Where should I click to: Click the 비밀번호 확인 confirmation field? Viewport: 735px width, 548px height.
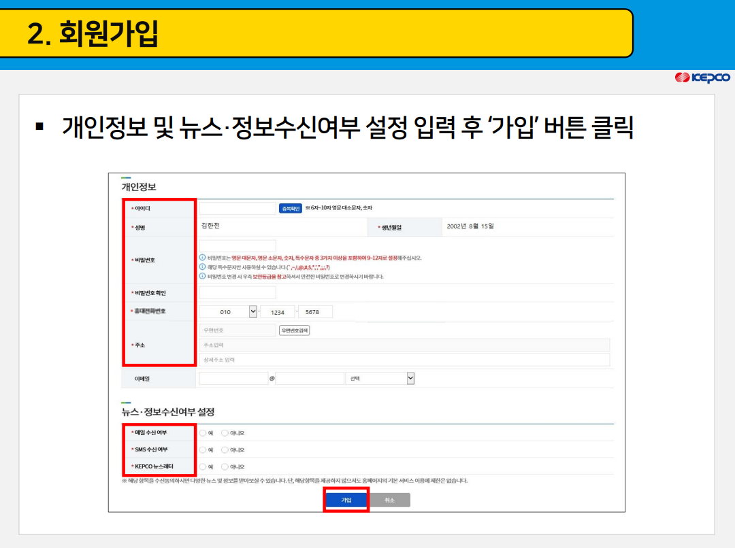pos(239,292)
